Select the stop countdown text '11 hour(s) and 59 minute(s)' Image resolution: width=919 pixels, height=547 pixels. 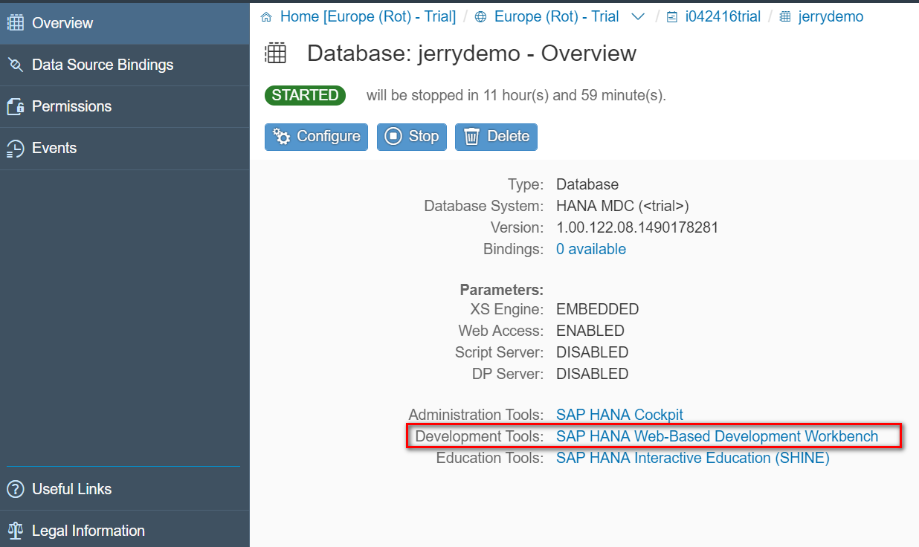(574, 96)
